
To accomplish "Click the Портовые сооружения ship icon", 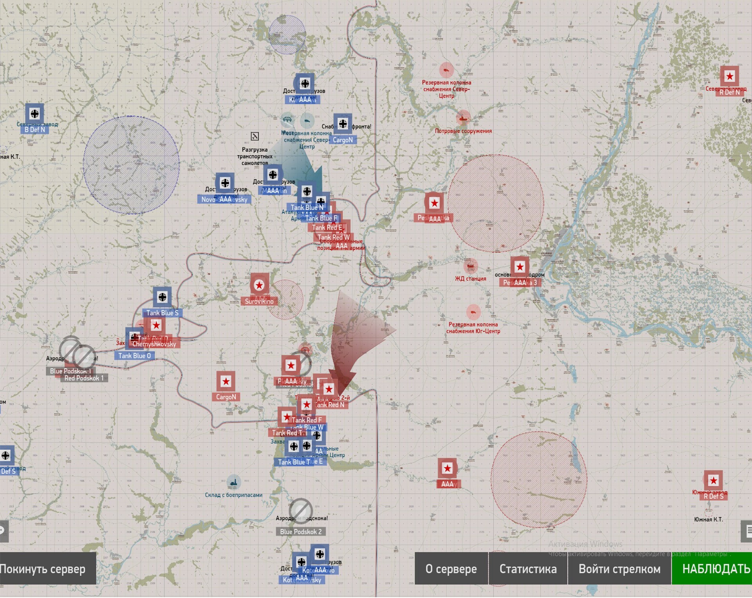I will [x=463, y=118].
